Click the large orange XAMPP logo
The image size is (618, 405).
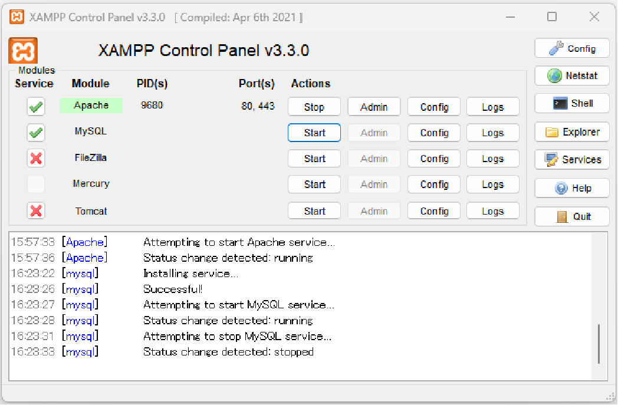[23, 51]
